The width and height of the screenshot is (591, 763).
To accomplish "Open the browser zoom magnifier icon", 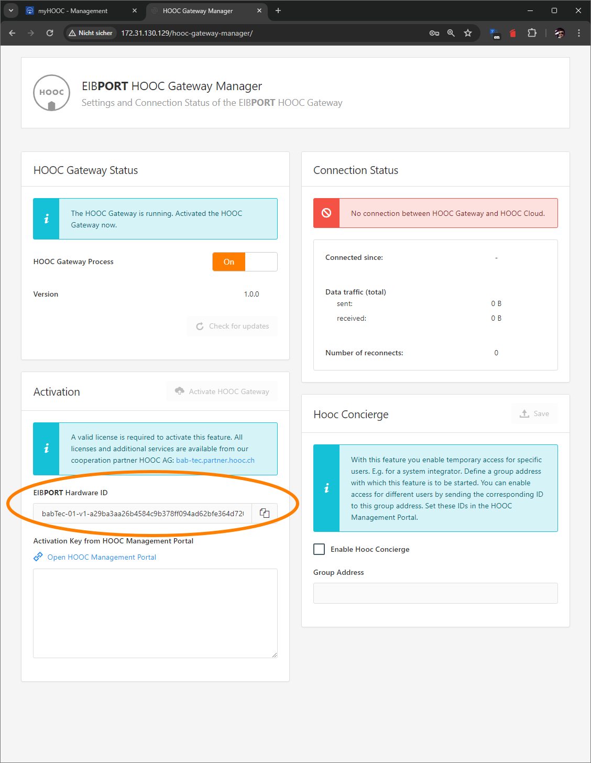I will [x=451, y=33].
